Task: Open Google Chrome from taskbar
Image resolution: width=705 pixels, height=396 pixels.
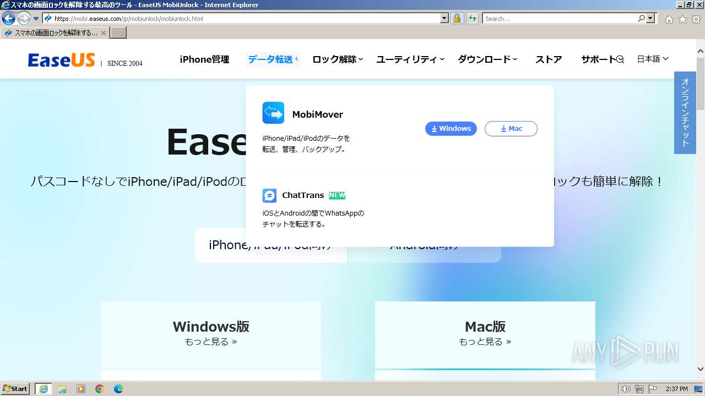Action: tap(100, 389)
